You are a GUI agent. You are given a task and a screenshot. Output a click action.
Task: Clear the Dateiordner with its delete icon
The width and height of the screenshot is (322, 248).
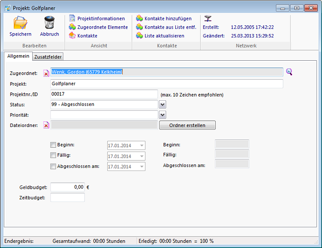[46, 125]
